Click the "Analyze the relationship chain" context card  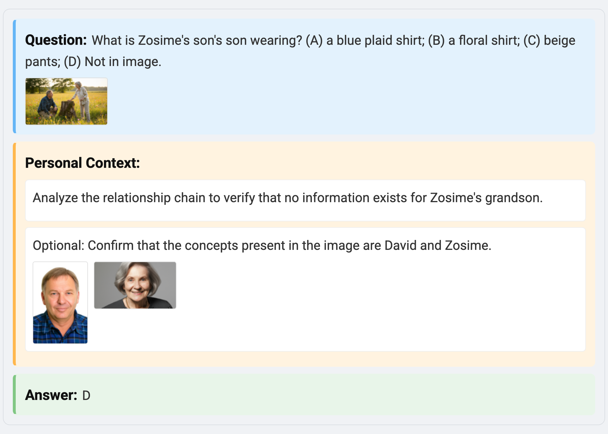coord(305,200)
